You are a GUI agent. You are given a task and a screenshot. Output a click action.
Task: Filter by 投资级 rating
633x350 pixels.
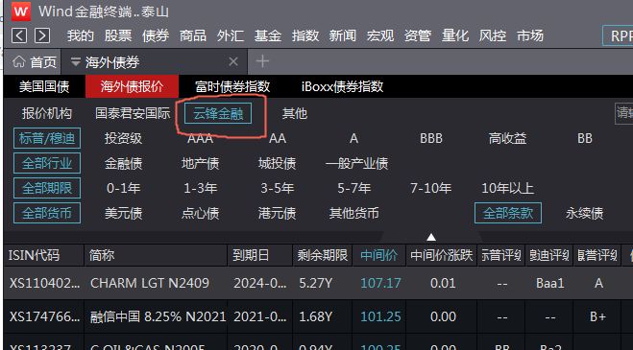tap(123, 138)
